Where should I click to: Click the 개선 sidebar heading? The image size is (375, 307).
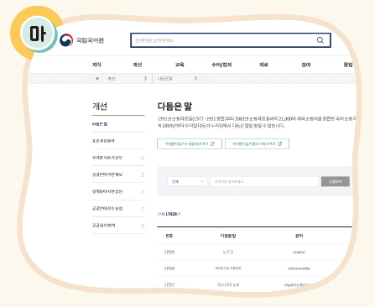pos(100,107)
